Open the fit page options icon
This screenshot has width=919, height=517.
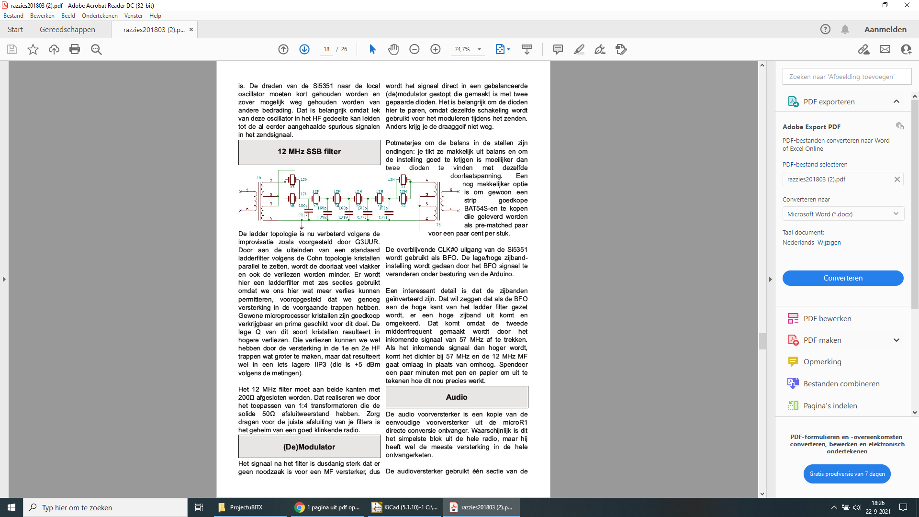pos(500,49)
